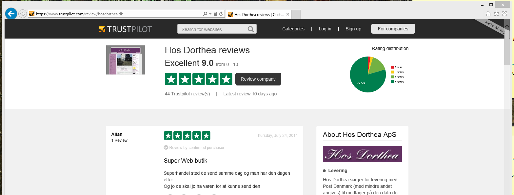
Task: Click the Sign up link
Action: tap(353, 29)
